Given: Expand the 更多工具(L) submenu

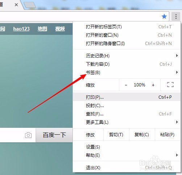Looking at the screenshot, I should [x=127, y=122].
